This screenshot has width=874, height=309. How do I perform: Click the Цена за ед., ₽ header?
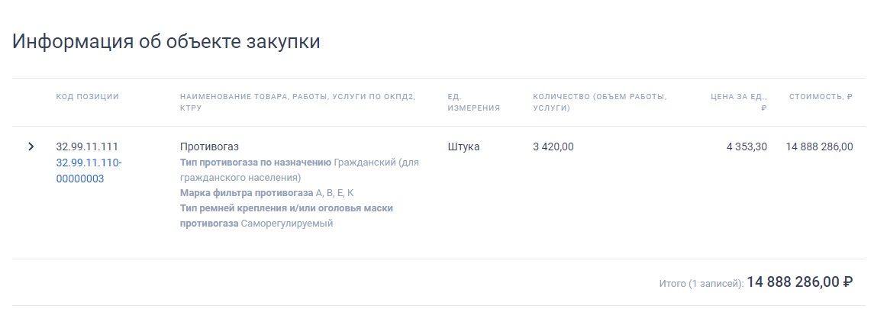[x=739, y=102]
